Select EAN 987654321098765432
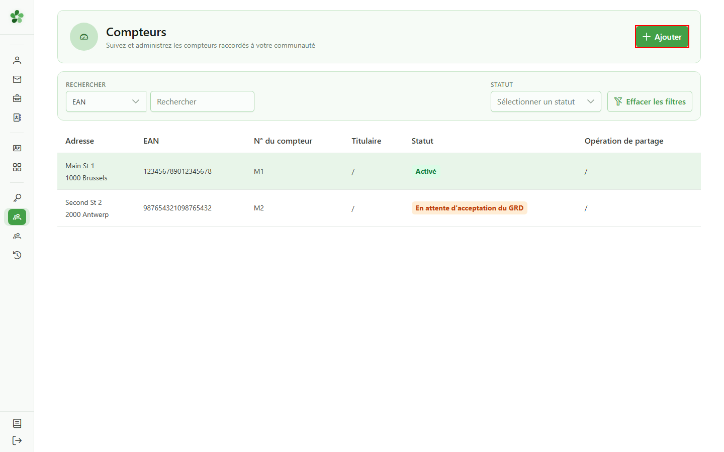The image size is (724, 452). click(x=177, y=208)
